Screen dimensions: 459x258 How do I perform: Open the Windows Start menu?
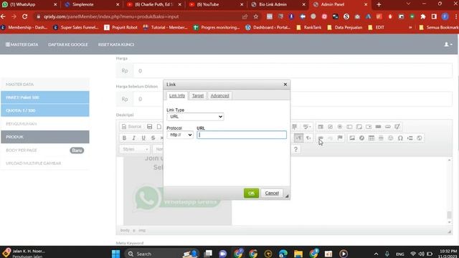(x=116, y=254)
